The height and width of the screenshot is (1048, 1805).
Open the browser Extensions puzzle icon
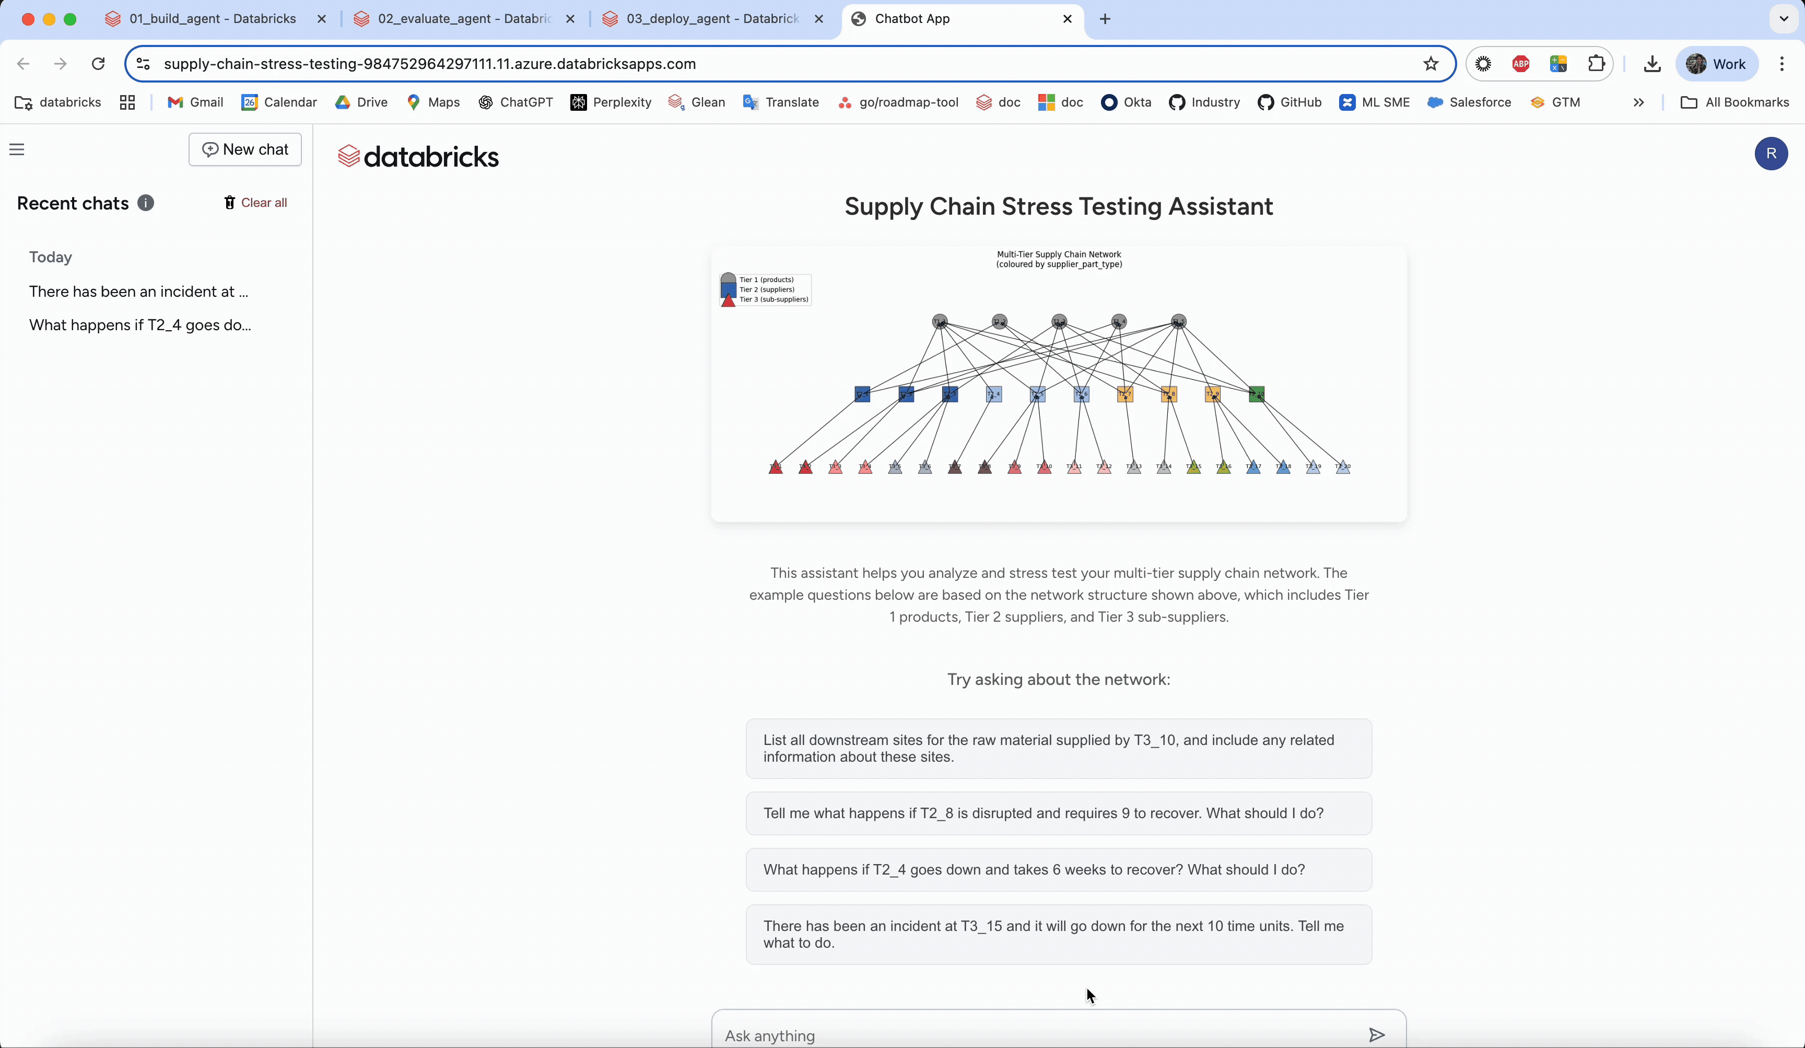(x=1596, y=64)
